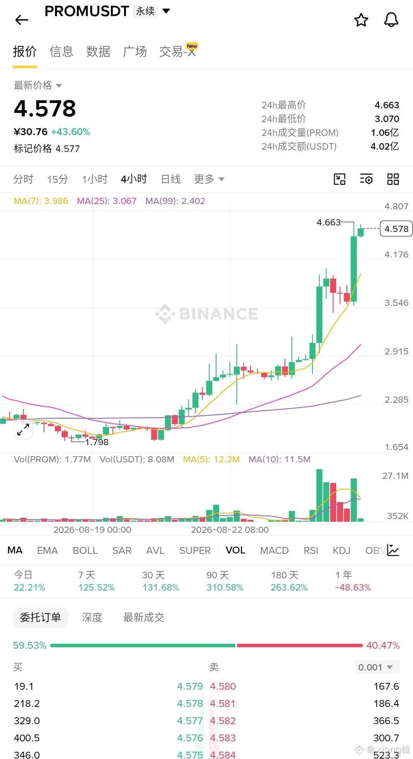The height and width of the screenshot is (759, 413).
Task: Tap the green buy ratio bar
Action: point(143,645)
